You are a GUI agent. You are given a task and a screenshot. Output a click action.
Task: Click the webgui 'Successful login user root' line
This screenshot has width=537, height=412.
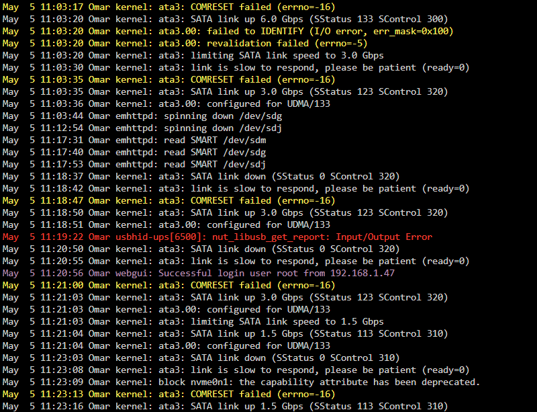click(198, 274)
